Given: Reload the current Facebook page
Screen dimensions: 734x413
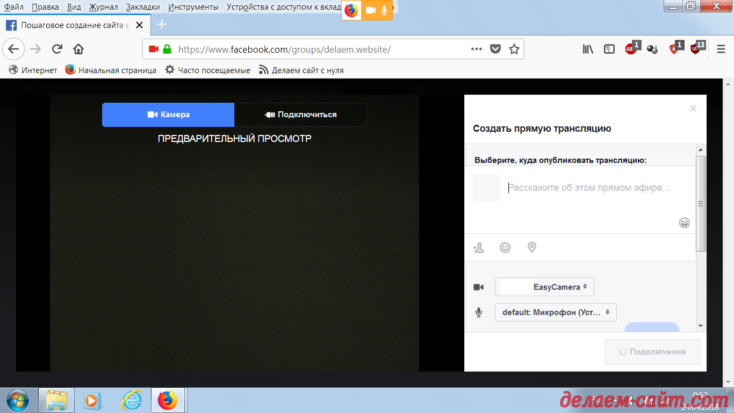Looking at the screenshot, I should coord(57,49).
